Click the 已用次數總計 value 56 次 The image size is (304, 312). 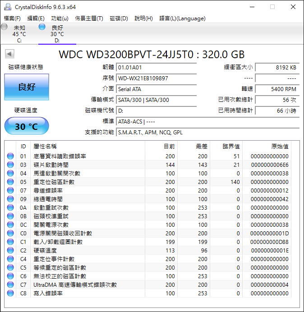point(277,100)
